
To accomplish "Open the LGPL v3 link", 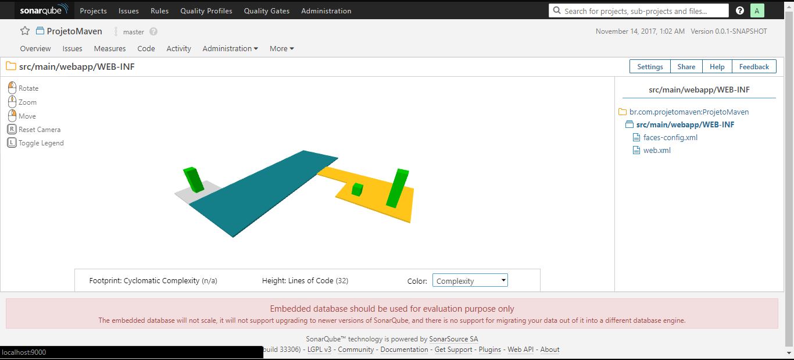I will (x=319, y=350).
